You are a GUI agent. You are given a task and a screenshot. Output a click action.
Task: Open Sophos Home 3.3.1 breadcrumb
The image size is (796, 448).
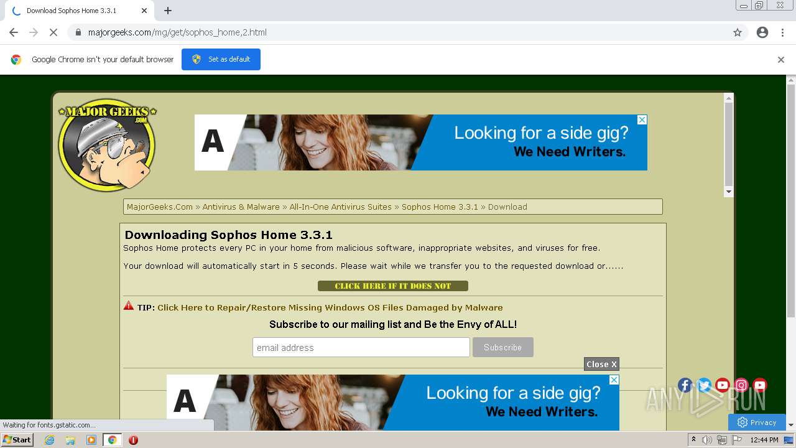[440, 207]
